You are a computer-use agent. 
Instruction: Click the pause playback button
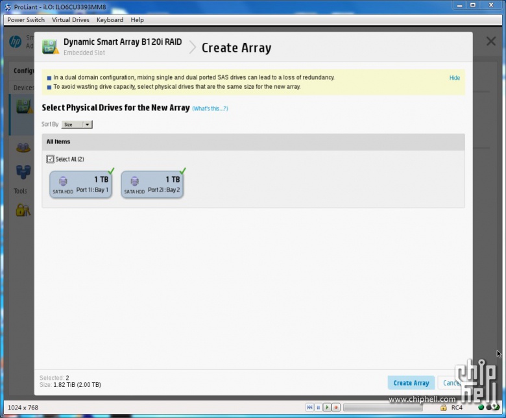pos(318,408)
